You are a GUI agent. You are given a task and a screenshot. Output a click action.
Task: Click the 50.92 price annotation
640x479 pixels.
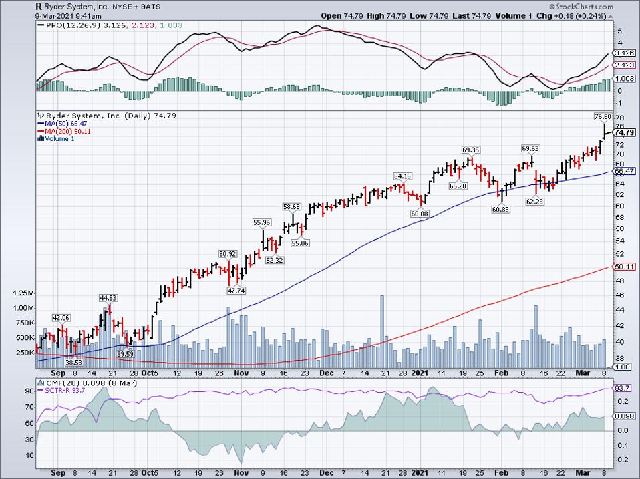(228, 254)
